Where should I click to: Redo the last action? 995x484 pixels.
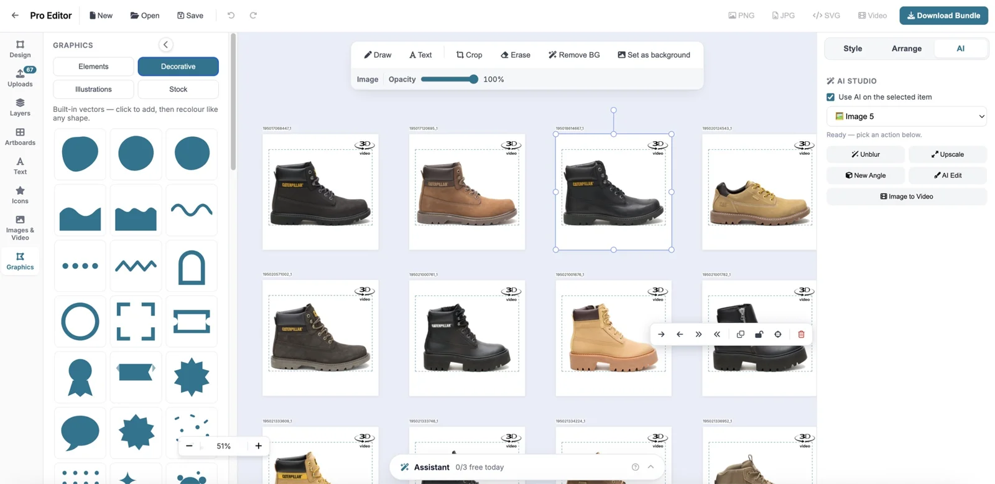tap(253, 16)
